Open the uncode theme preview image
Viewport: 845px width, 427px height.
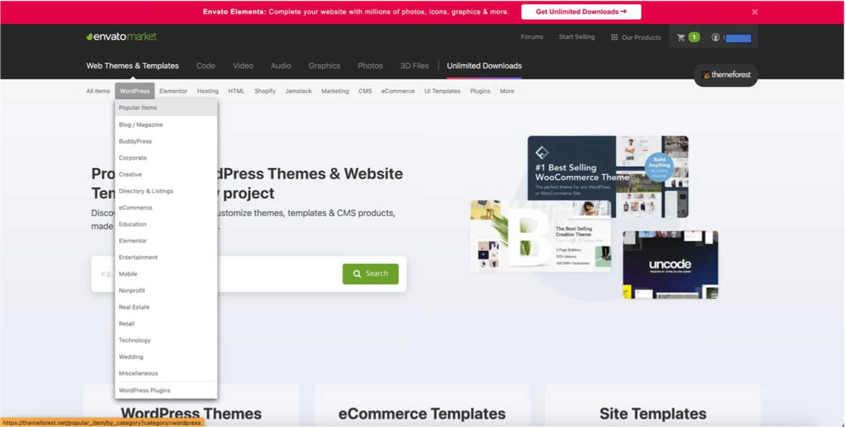coord(670,265)
